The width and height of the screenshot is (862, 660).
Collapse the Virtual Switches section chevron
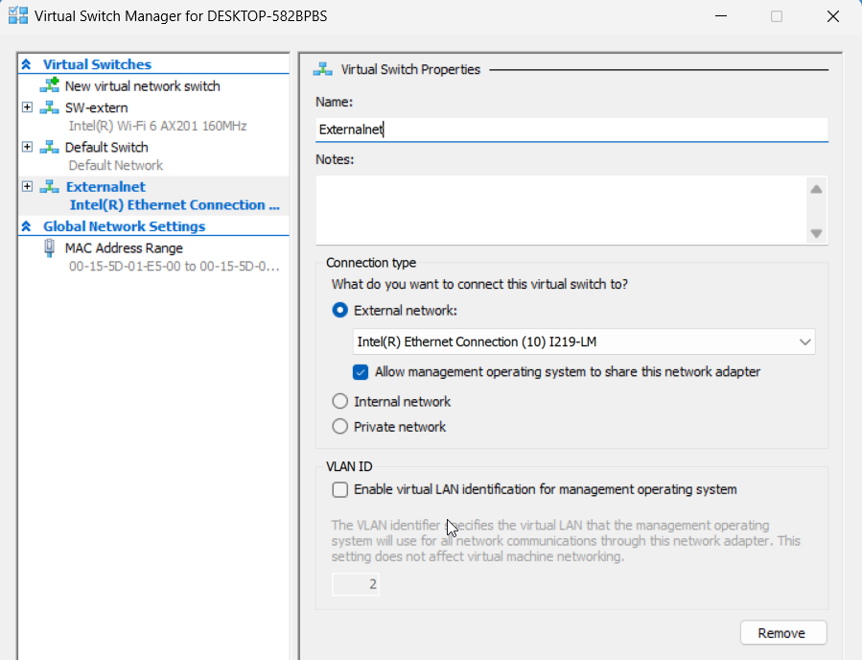coord(27,65)
